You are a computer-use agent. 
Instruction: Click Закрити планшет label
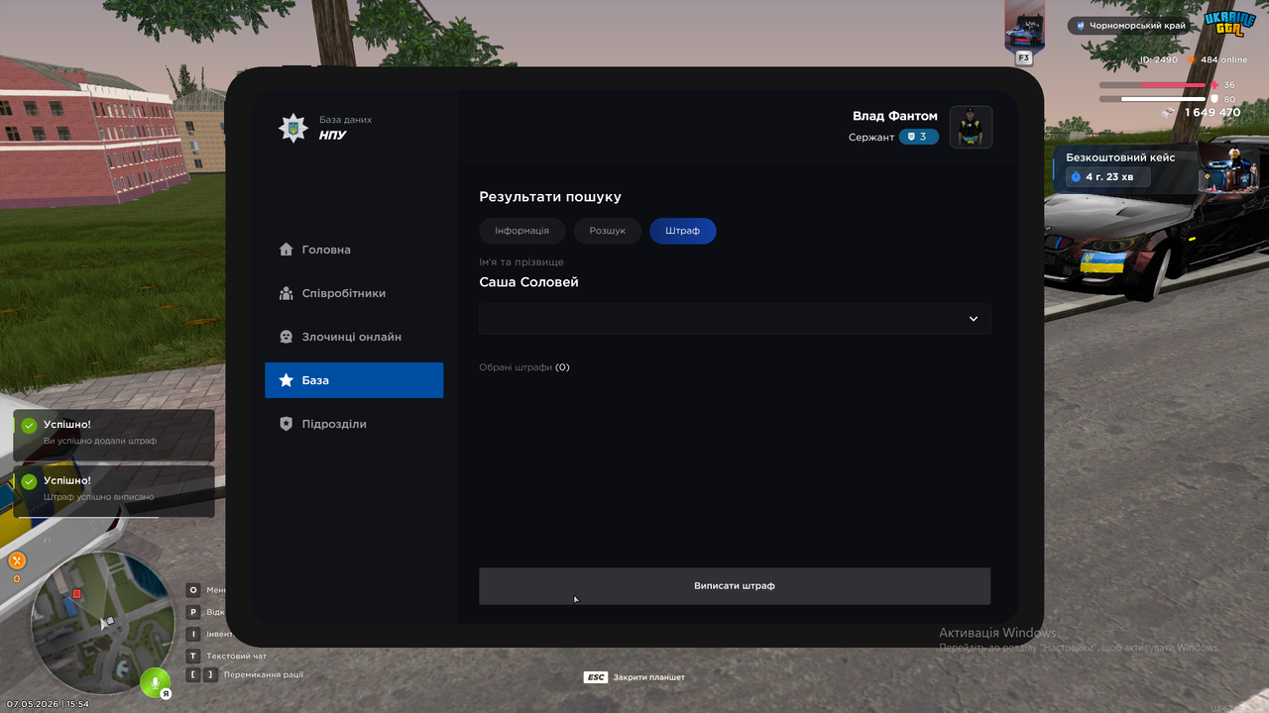pyautogui.click(x=649, y=677)
